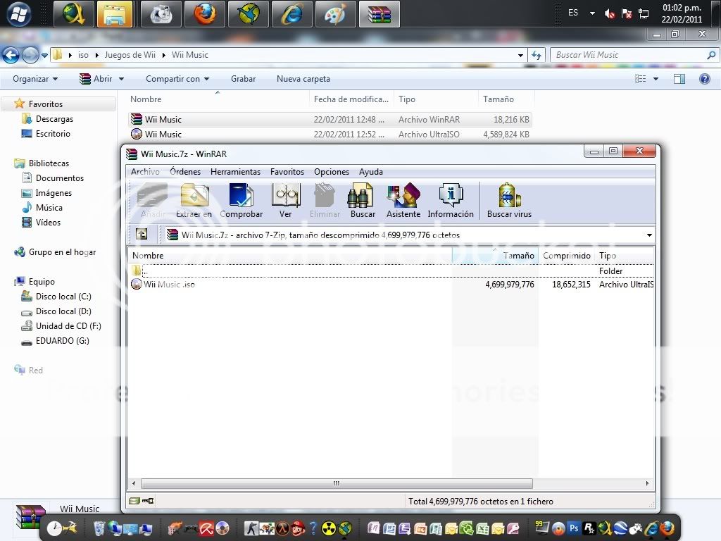Open the Archivo menu in WinRAR

point(145,172)
